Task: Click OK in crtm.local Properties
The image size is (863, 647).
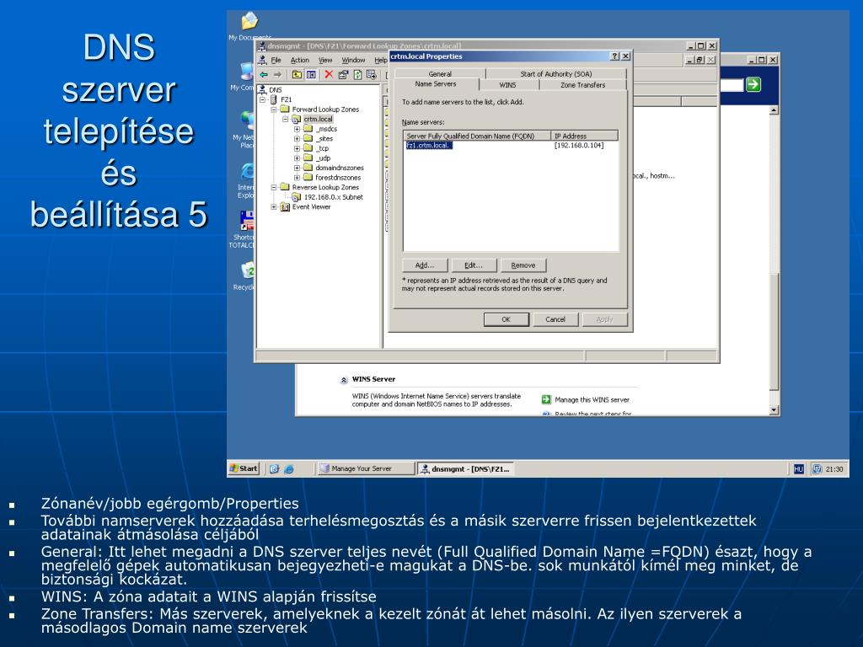Action: [x=507, y=319]
